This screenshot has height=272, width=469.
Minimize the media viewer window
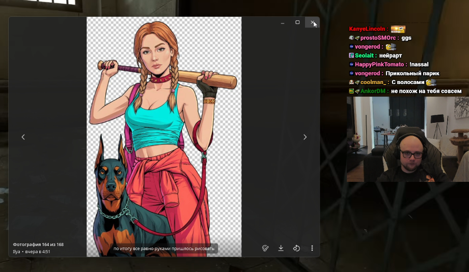(282, 22)
